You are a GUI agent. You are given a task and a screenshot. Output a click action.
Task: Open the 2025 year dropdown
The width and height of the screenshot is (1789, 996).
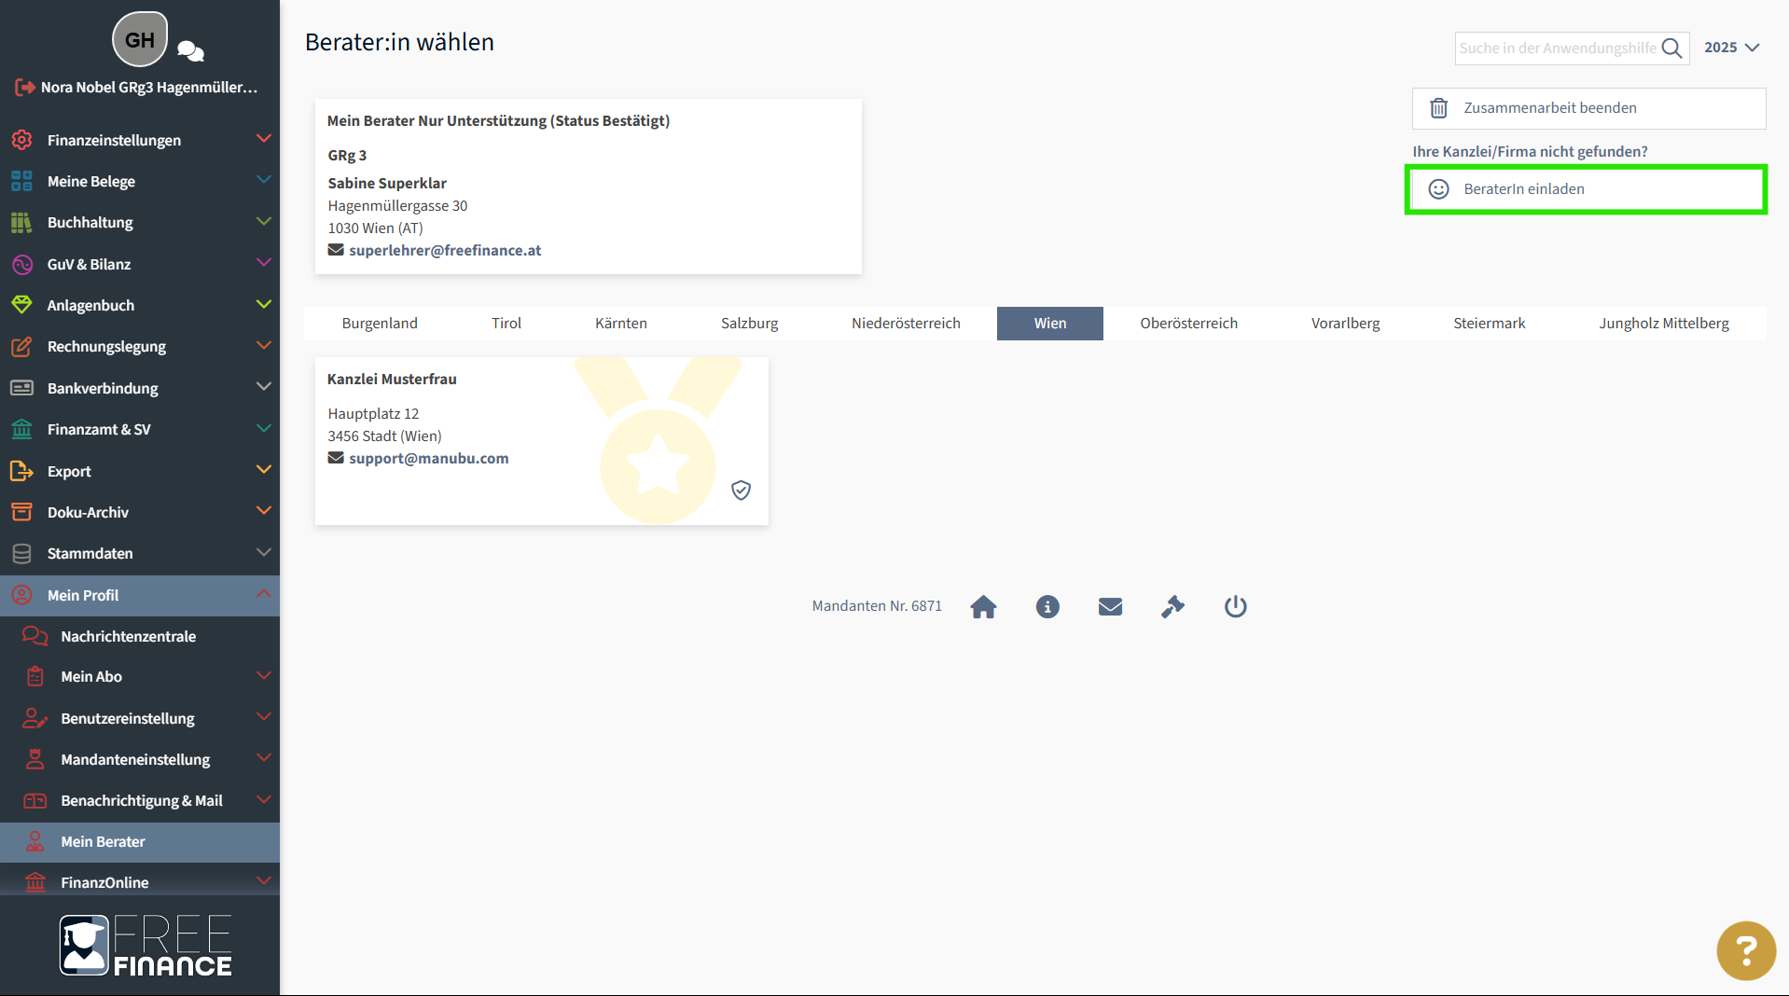coord(1731,48)
